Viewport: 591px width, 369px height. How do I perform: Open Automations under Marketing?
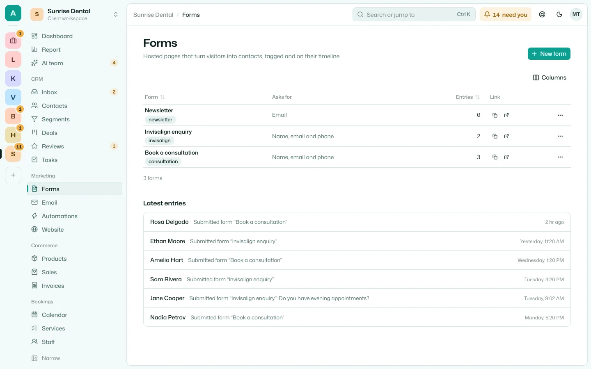[x=75, y=216]
